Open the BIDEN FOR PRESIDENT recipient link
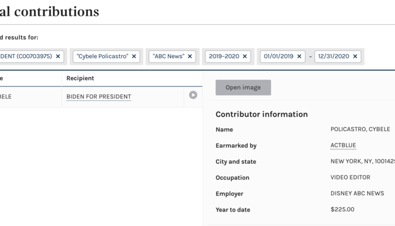395x226 pixels. (x=99, y=97)
